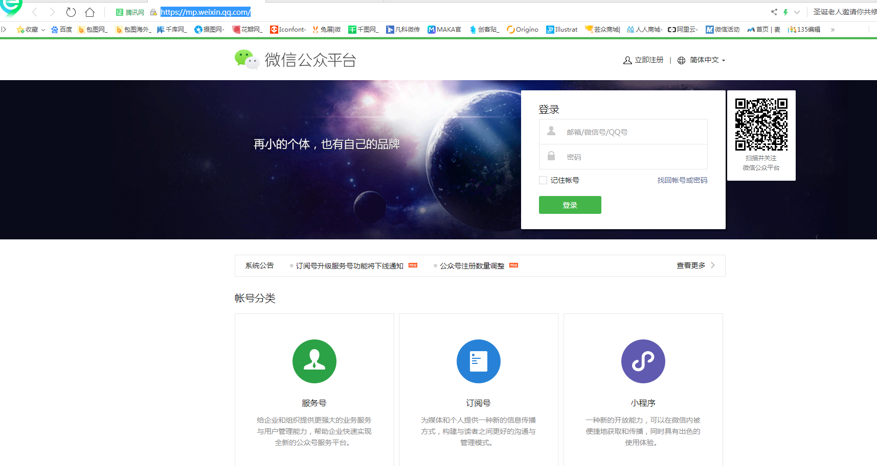Toggle the bookmarks sidebar arrow beside 收藏
The height and width of the screenshot is (466, 877).
pos(4,30)
